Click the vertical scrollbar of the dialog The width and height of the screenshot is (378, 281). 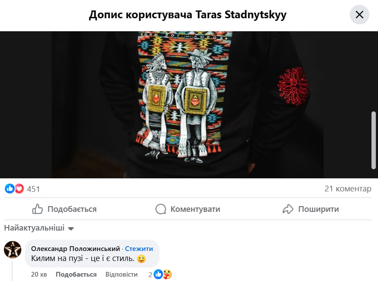[373, 140]
